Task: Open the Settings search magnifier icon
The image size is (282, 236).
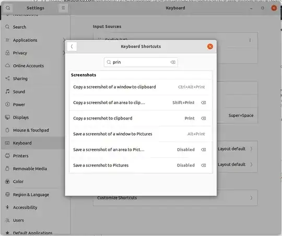Action: coord(8,8)
